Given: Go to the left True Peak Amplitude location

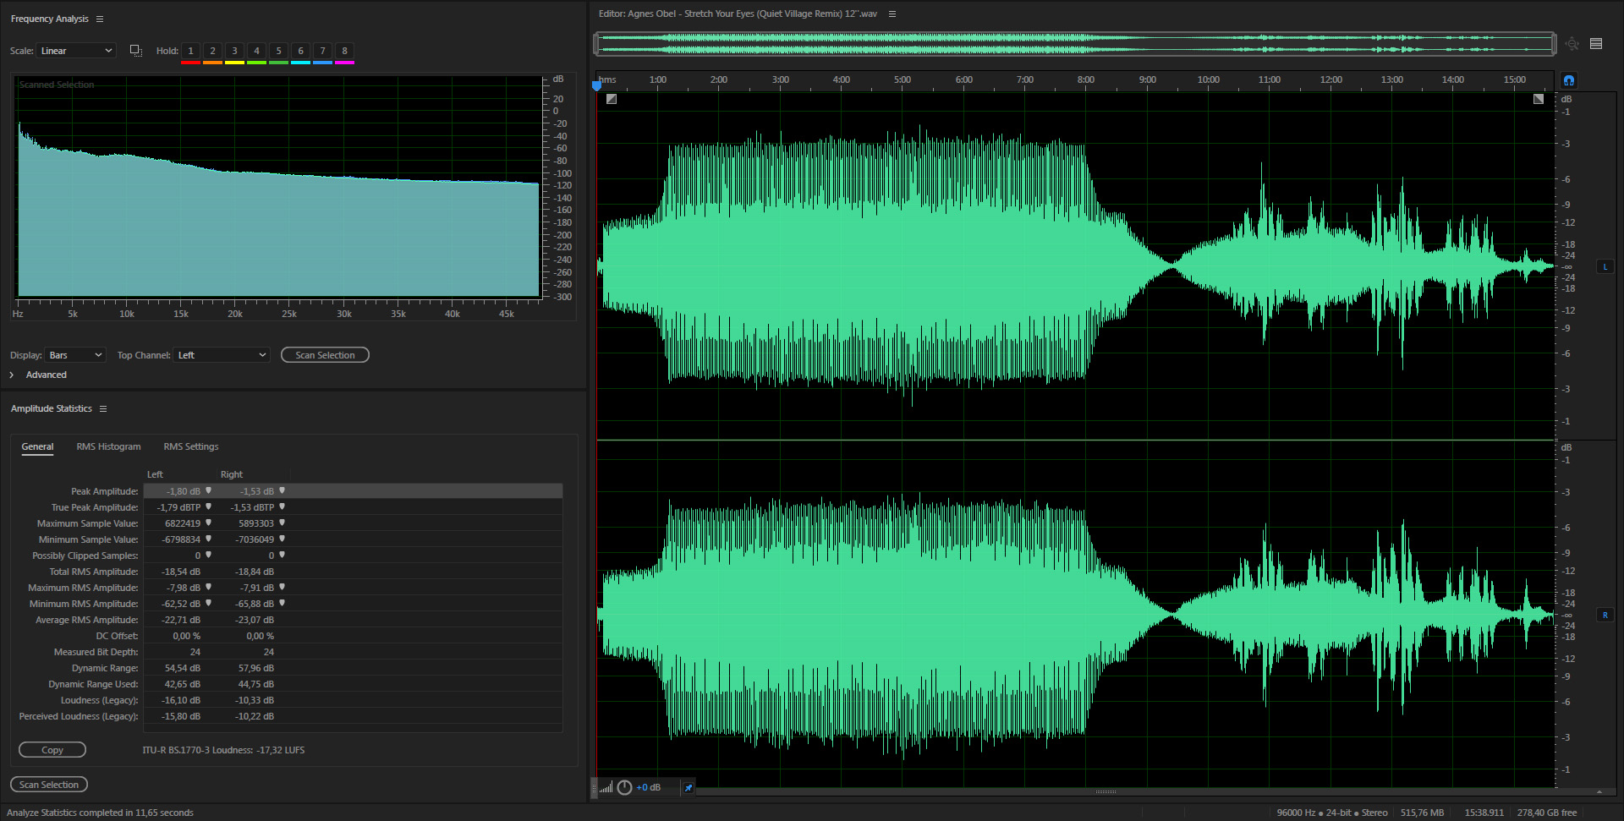Looking at the screenshot, I should 208,507.
